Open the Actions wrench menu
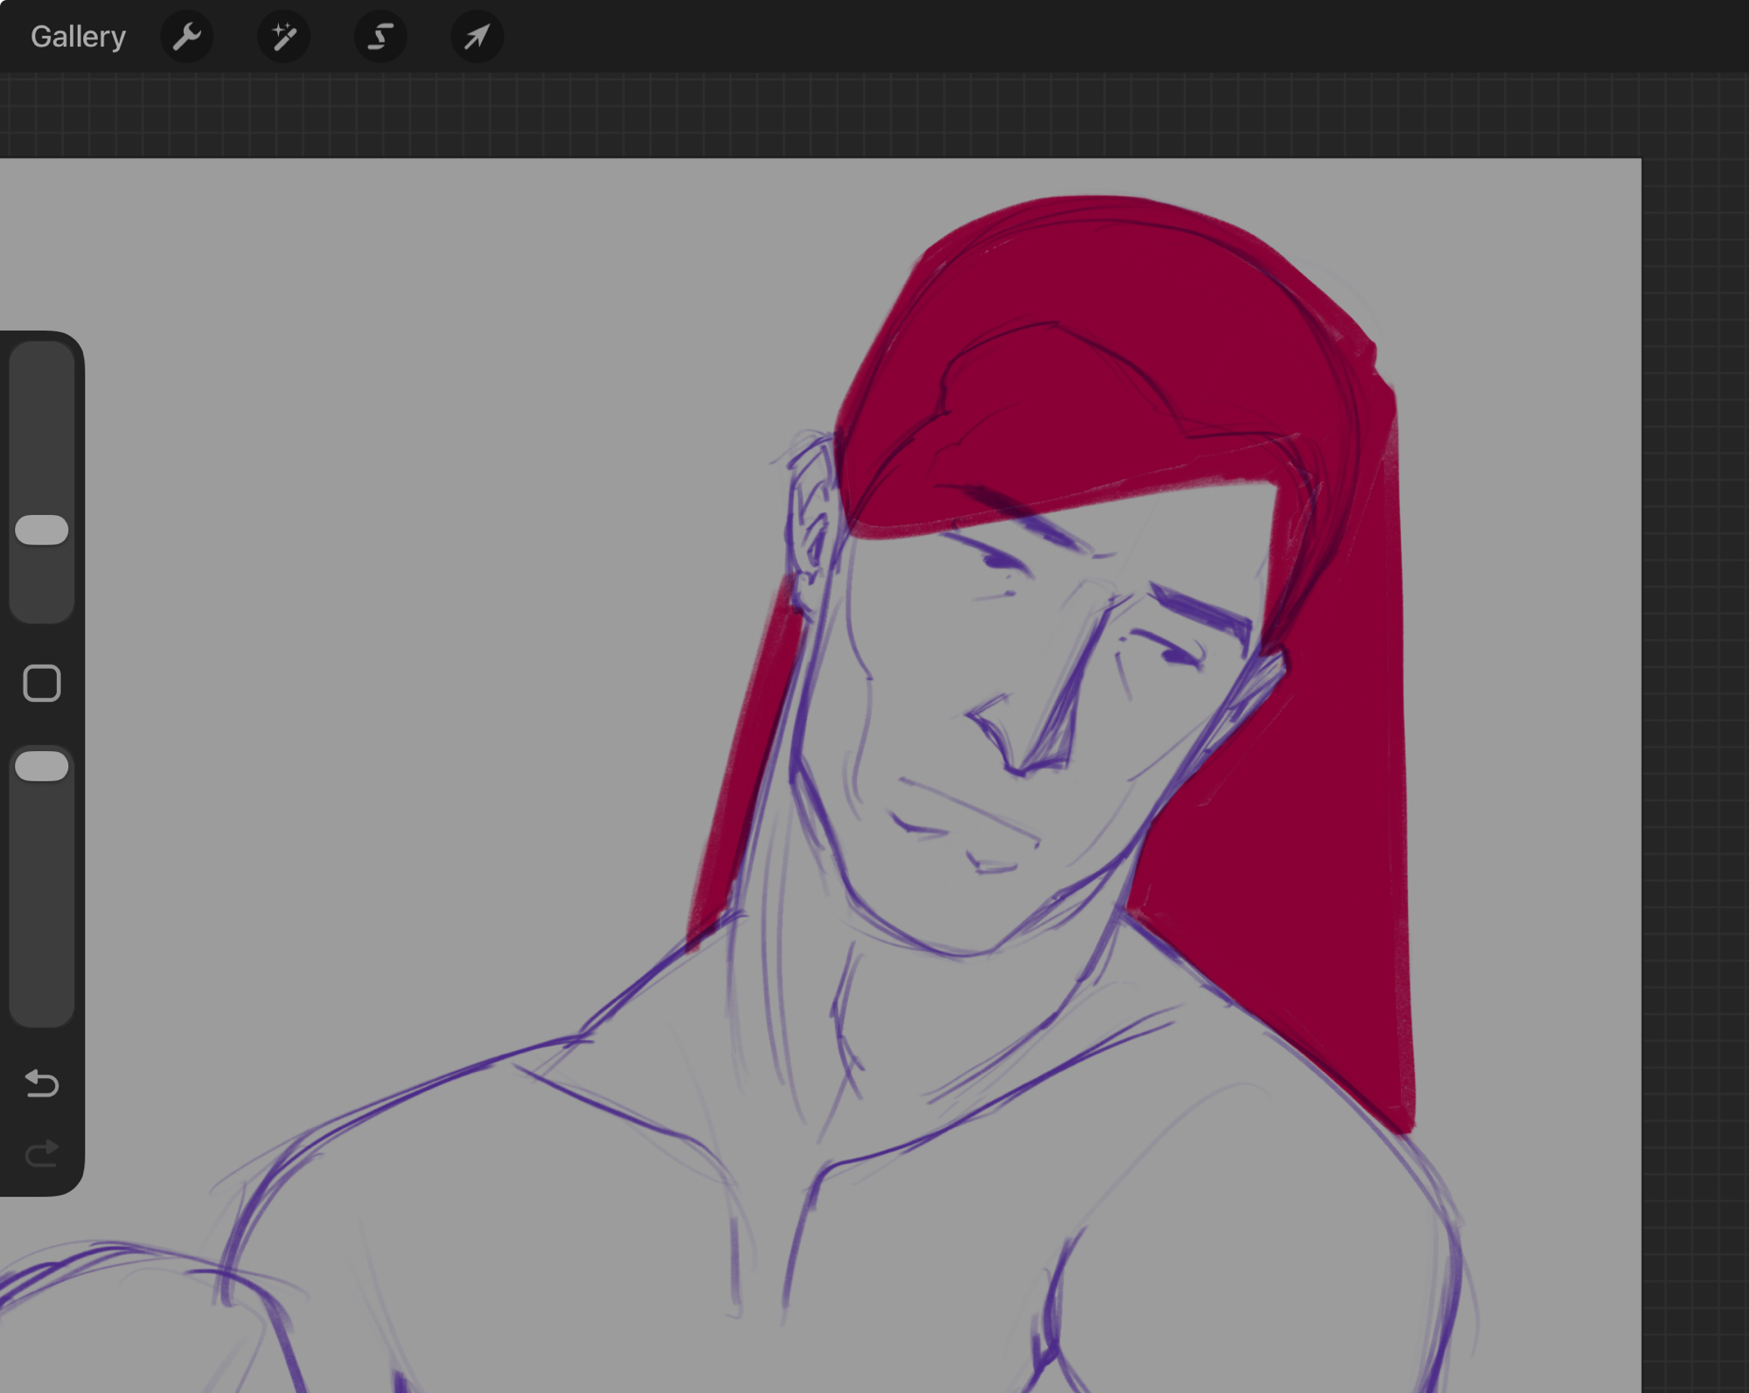The height and width of the screenshot is (1393, 1749). pos(186,37)
